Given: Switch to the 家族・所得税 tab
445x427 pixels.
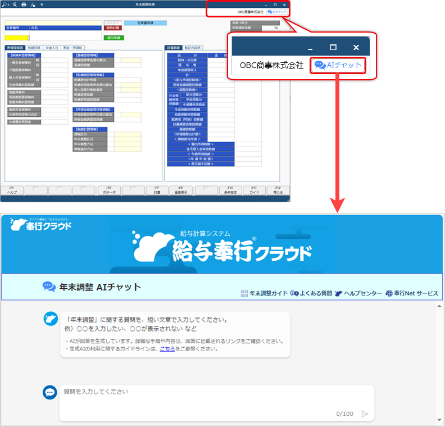Looking at the screenshot, I should point(72,48).
